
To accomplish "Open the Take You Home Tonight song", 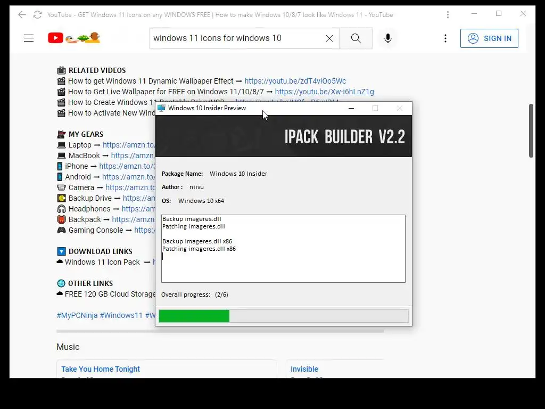I will tap(101, 369).
